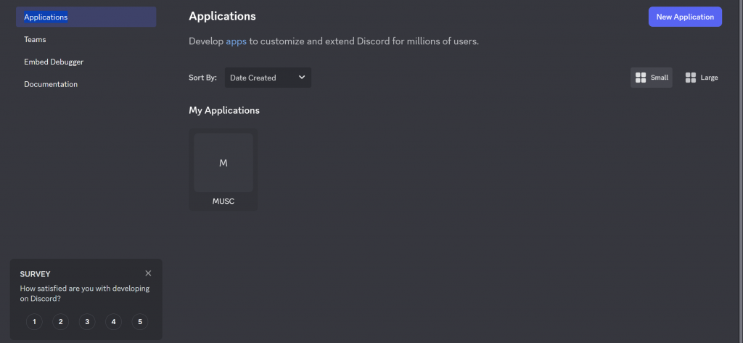Screen dimensions: 743x343
Task: Select the Small grid view icon
Action: click(x=641, y=78)
